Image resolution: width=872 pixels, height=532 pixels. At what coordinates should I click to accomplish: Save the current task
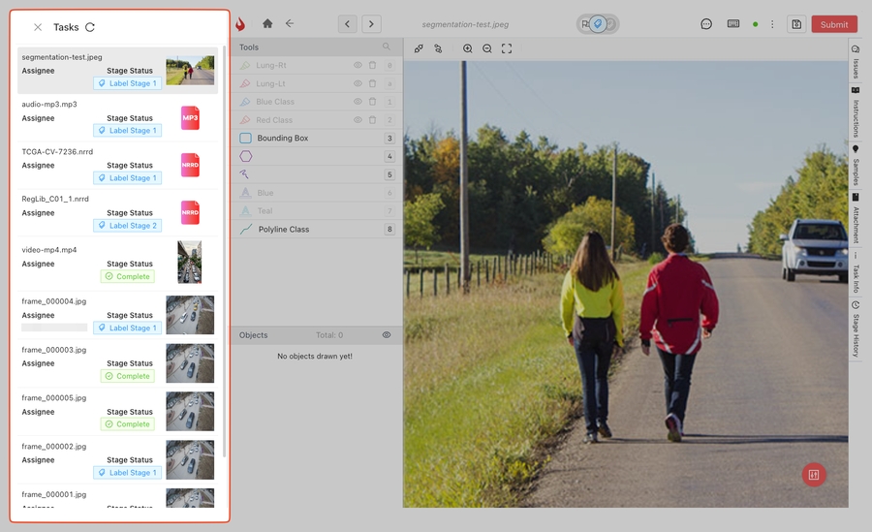pyautogui.click(x=795, y=24)
